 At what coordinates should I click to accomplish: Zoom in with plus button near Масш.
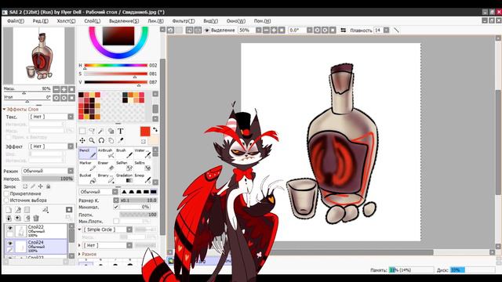[x=64, y=89]
